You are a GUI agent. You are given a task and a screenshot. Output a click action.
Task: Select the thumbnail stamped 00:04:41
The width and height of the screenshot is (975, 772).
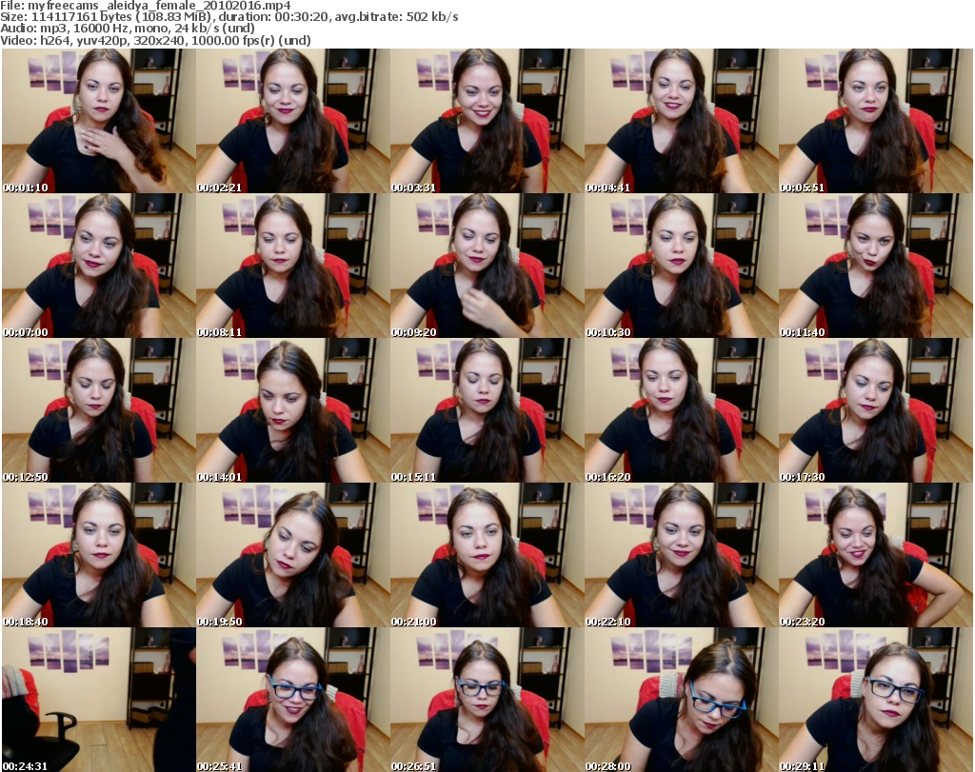[681, 121]
